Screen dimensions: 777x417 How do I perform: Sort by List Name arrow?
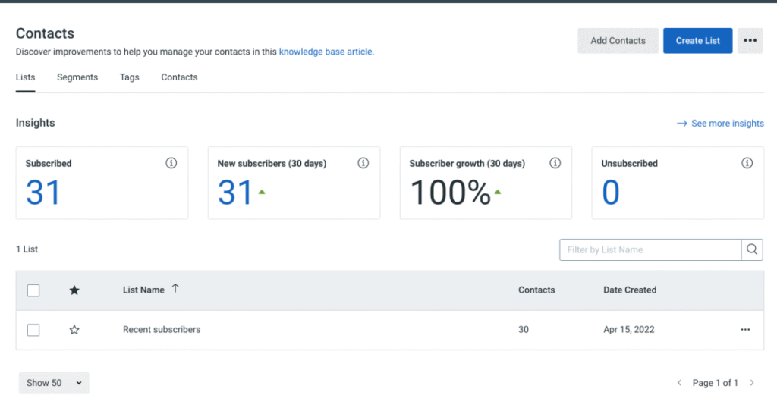point(175,289)
